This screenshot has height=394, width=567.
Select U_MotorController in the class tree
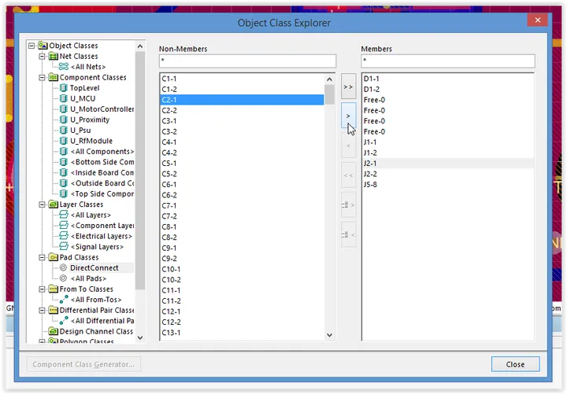point(102,109)
